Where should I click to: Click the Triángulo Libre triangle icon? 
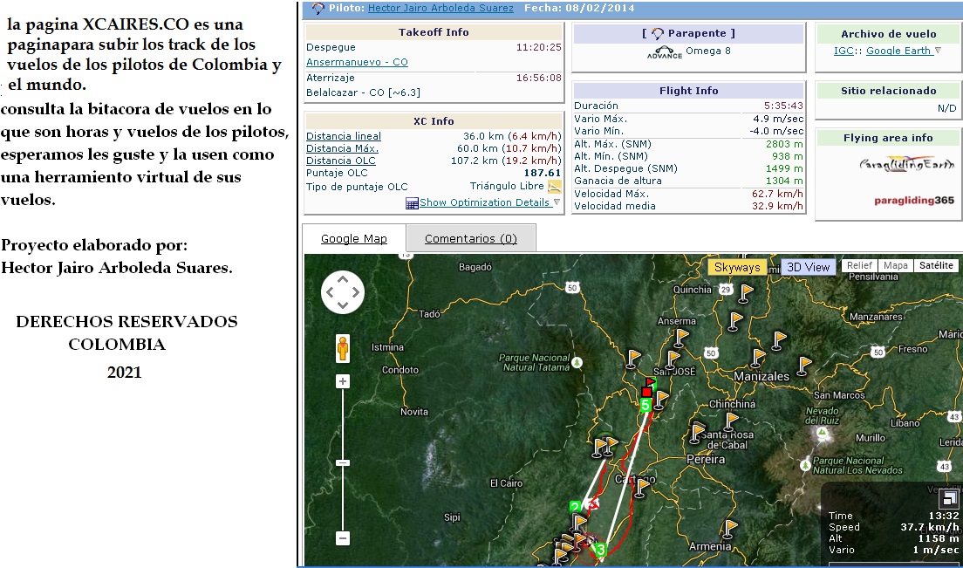pos(555,186)
